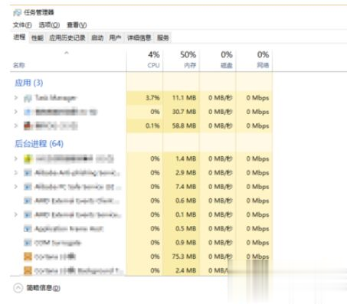Image resolution: width=347 pixels, height=304 pixels.
Task: Select the Task Manager process name
Action: click(56, 98)
